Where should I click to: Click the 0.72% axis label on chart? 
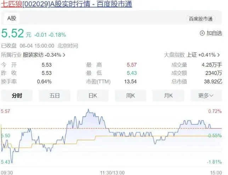coord(215,111)
